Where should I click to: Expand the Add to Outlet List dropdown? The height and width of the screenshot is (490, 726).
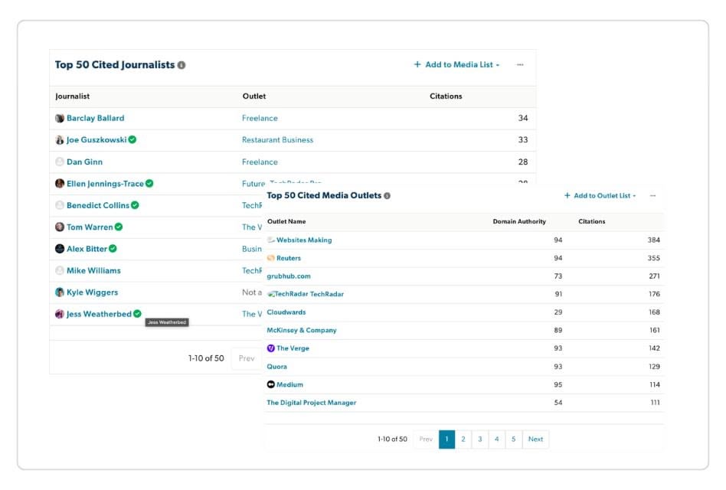pyautogui.click(x=600, y=196)
